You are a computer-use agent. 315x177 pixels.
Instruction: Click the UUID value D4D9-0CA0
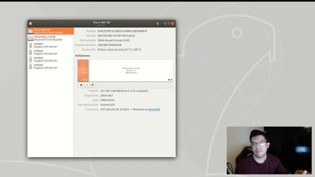click(x=107, y=100)
